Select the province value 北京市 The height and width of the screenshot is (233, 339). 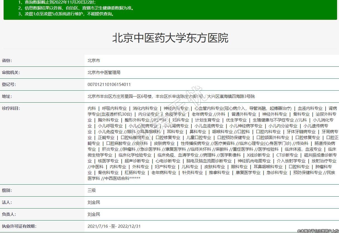pos(94,61)
